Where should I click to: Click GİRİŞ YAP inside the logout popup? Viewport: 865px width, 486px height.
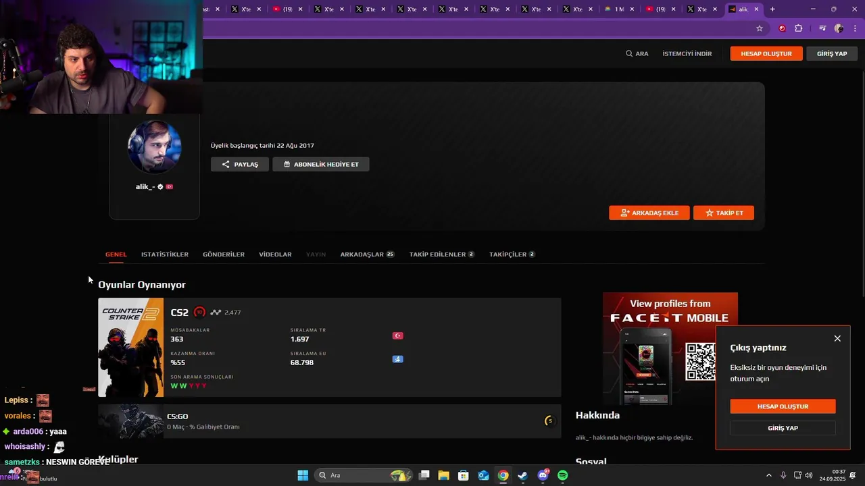click(783, 428)
